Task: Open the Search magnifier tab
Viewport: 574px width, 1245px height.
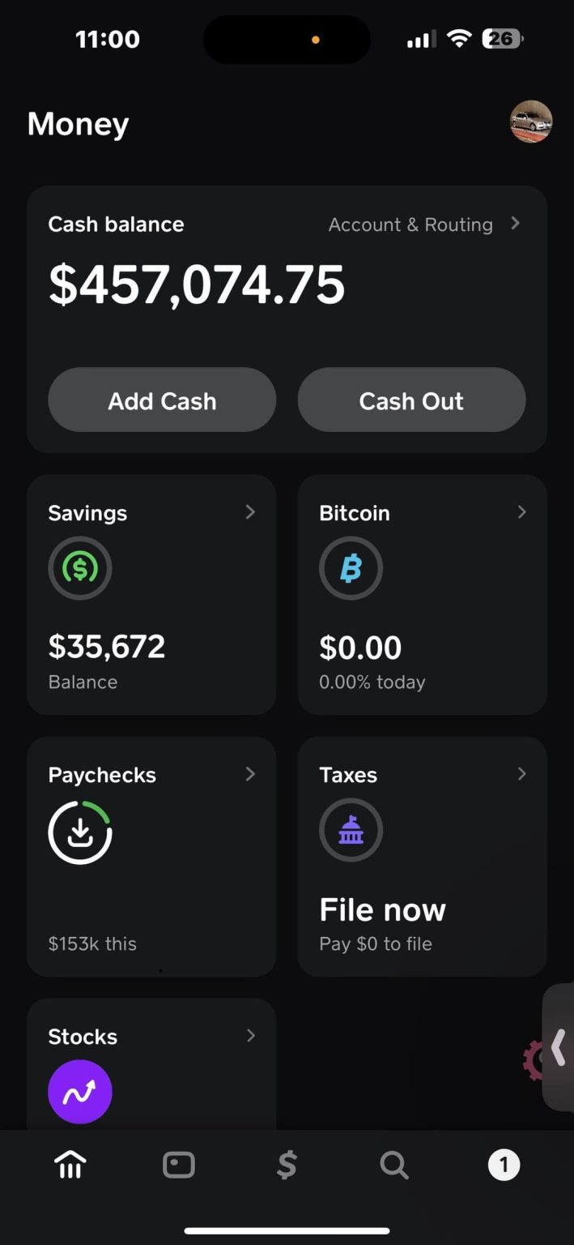Action: click(x=394, y=1166)
